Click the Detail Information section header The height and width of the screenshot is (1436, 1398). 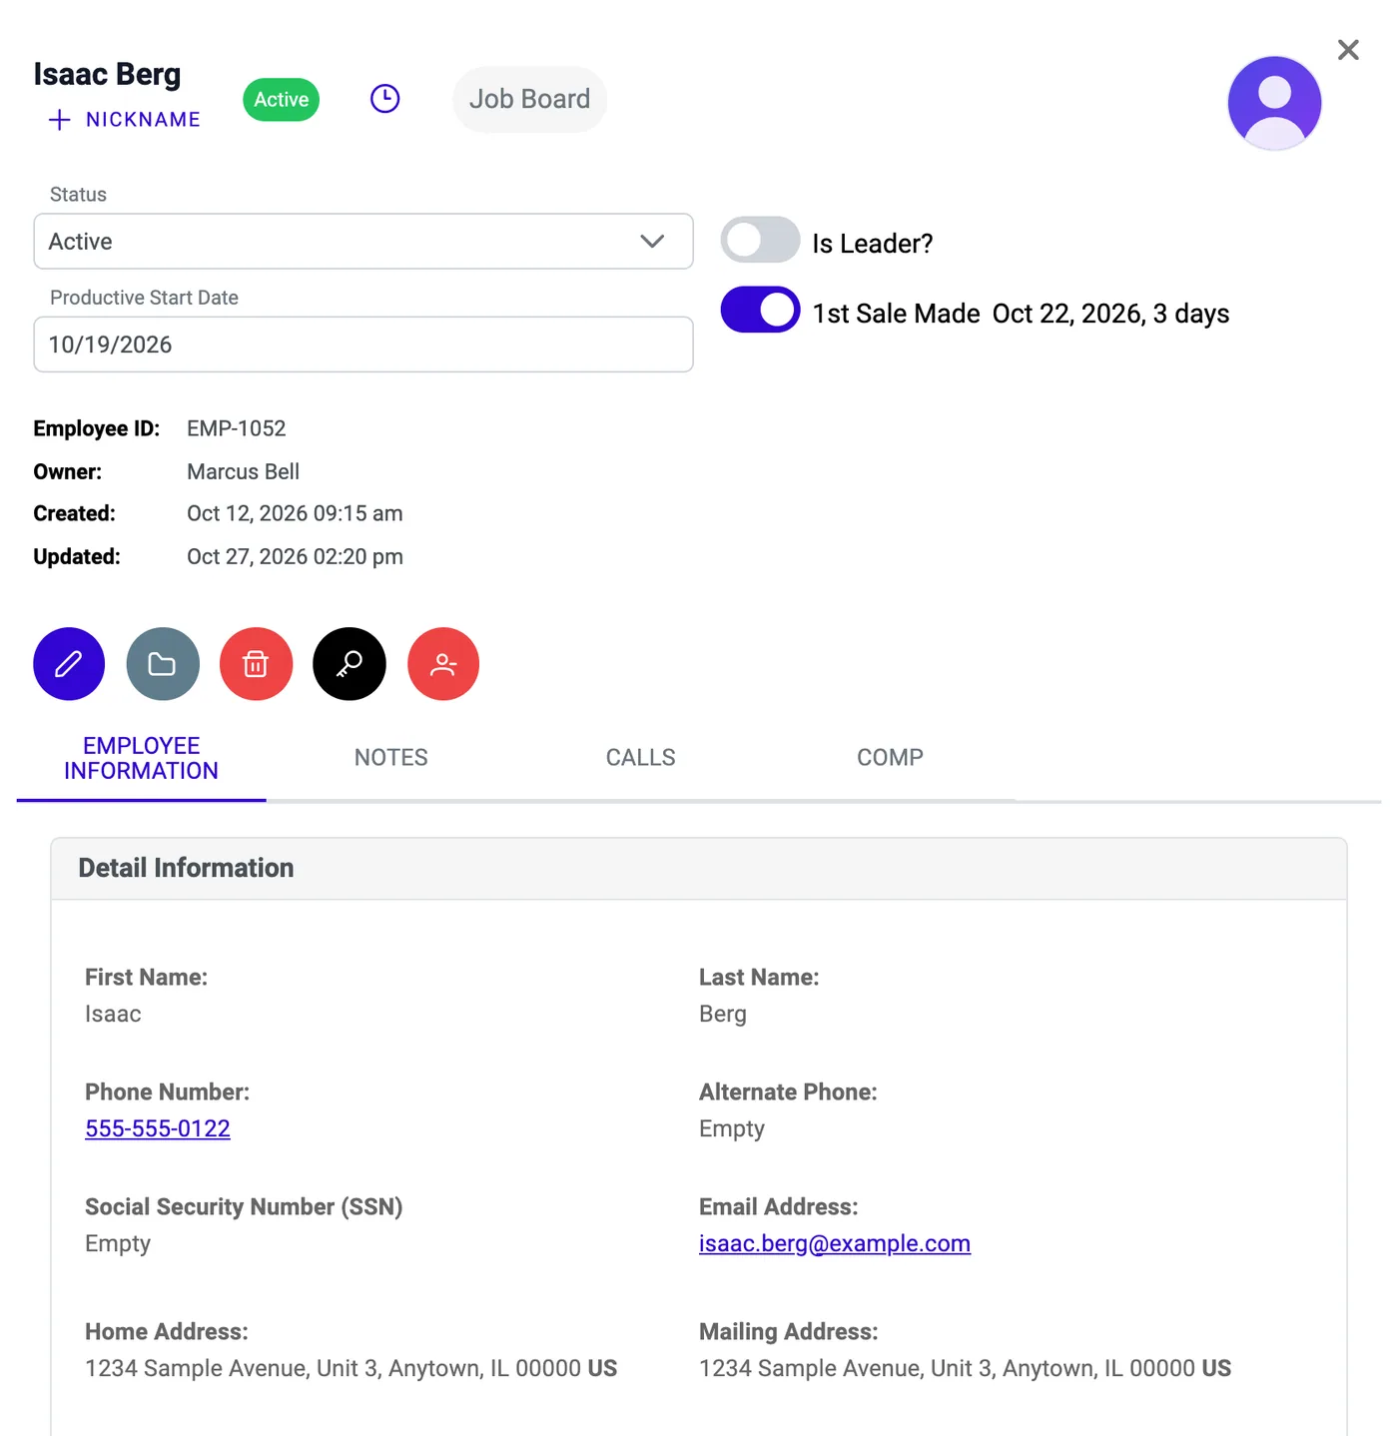(699, 869)
